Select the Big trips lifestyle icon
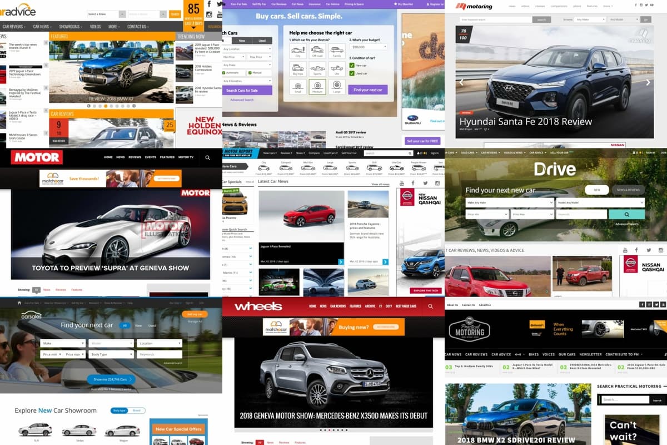The height and width of the screenshot is (445, 667). [x=298, y=69]
